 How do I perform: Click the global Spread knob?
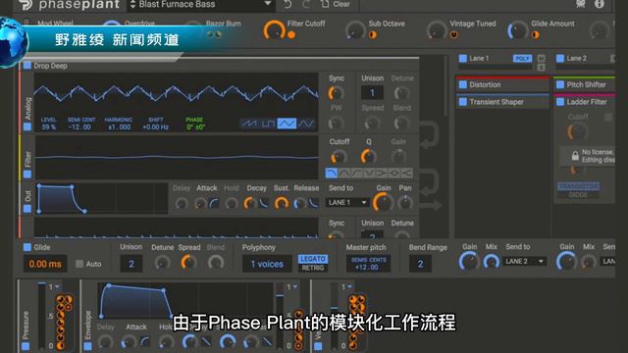pos(188,263)
